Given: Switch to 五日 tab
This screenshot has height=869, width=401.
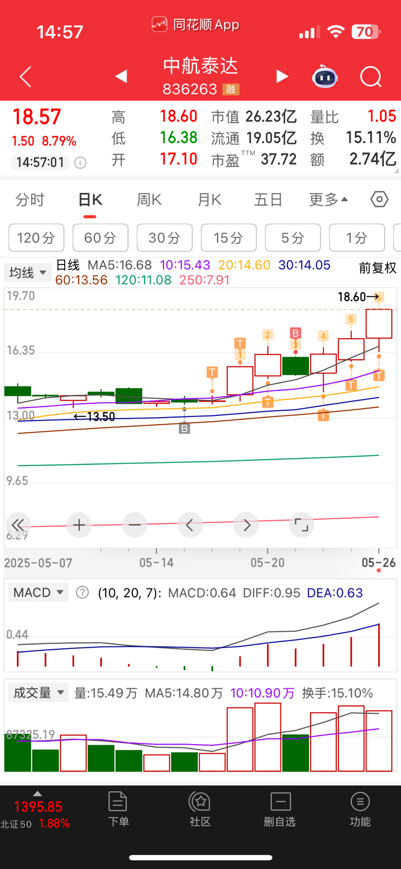Looking at the screenshot, I should pos(268,200).
